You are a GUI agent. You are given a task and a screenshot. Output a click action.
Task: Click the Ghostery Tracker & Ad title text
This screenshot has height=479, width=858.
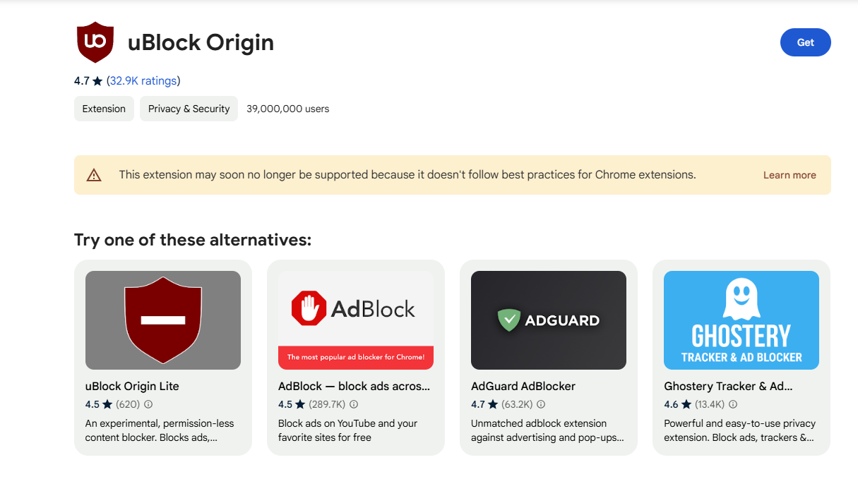pyautogui.click(x=728, y=386)
